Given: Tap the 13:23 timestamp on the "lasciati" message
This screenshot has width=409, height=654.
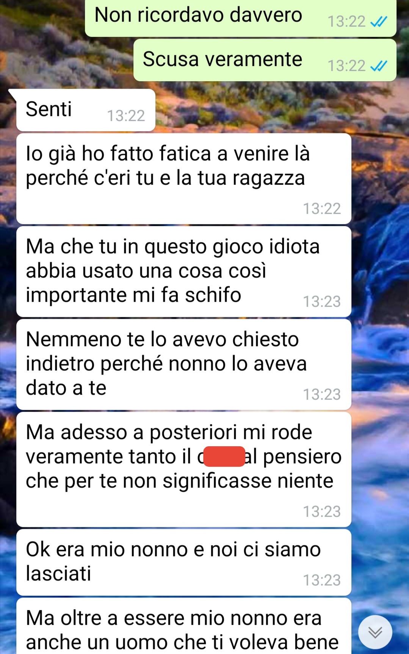Looking at the screenshot, I should 322,580.
